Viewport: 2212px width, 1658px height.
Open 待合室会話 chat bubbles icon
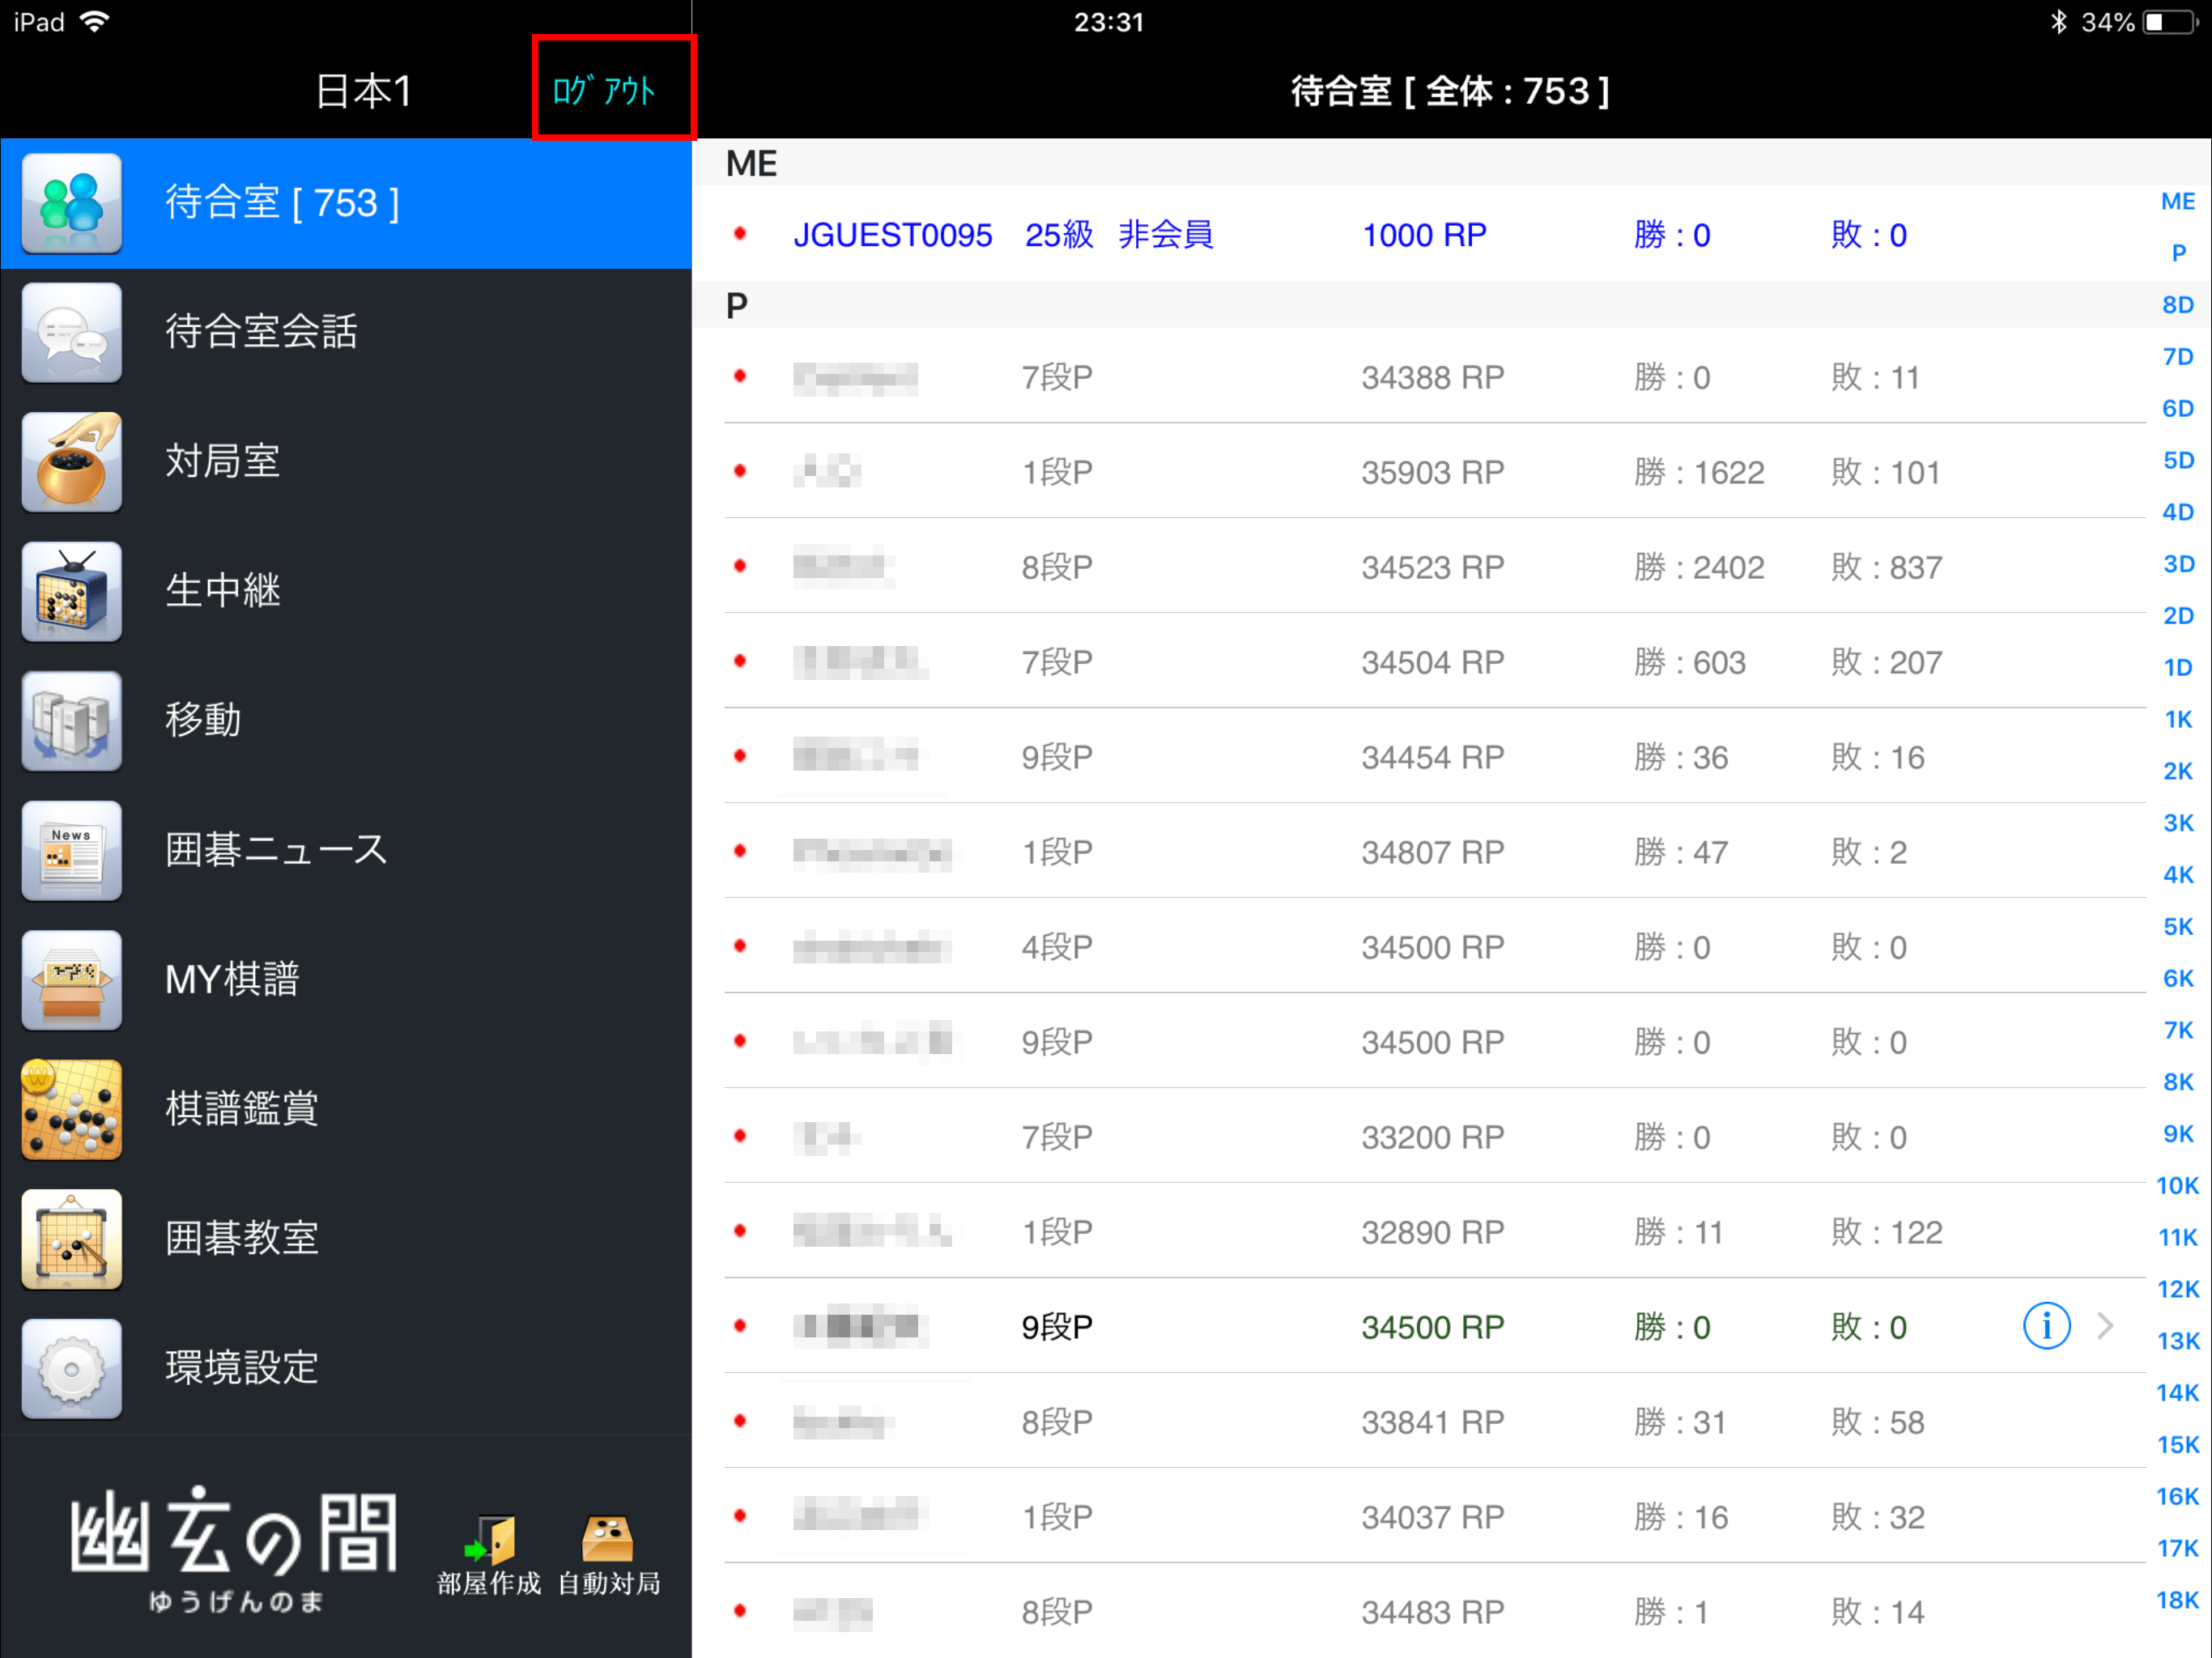[x=72, y=332]
